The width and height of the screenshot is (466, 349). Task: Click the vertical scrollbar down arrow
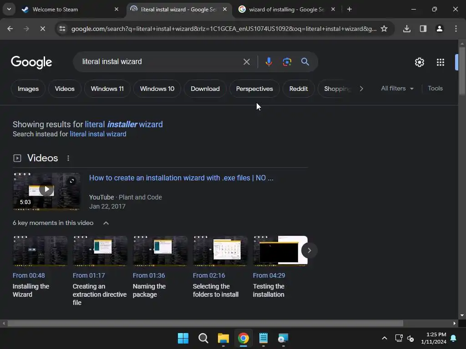pyautogui.click(x=462, y=315)
